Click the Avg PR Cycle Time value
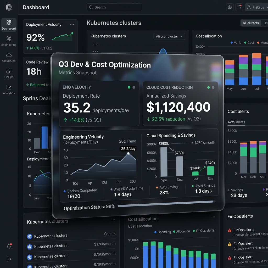 (123, 194)
